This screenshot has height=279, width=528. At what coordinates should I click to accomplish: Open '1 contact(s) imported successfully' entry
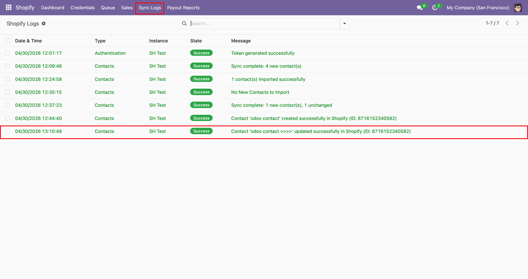point(268,79)
